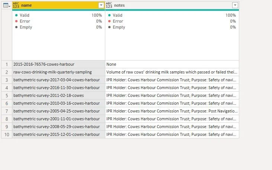The height and width of the screenshot is (170, 272).
Task: Click cell bathymetric-survey-2005-04-25-cowes-harbour
Action: 58,111
